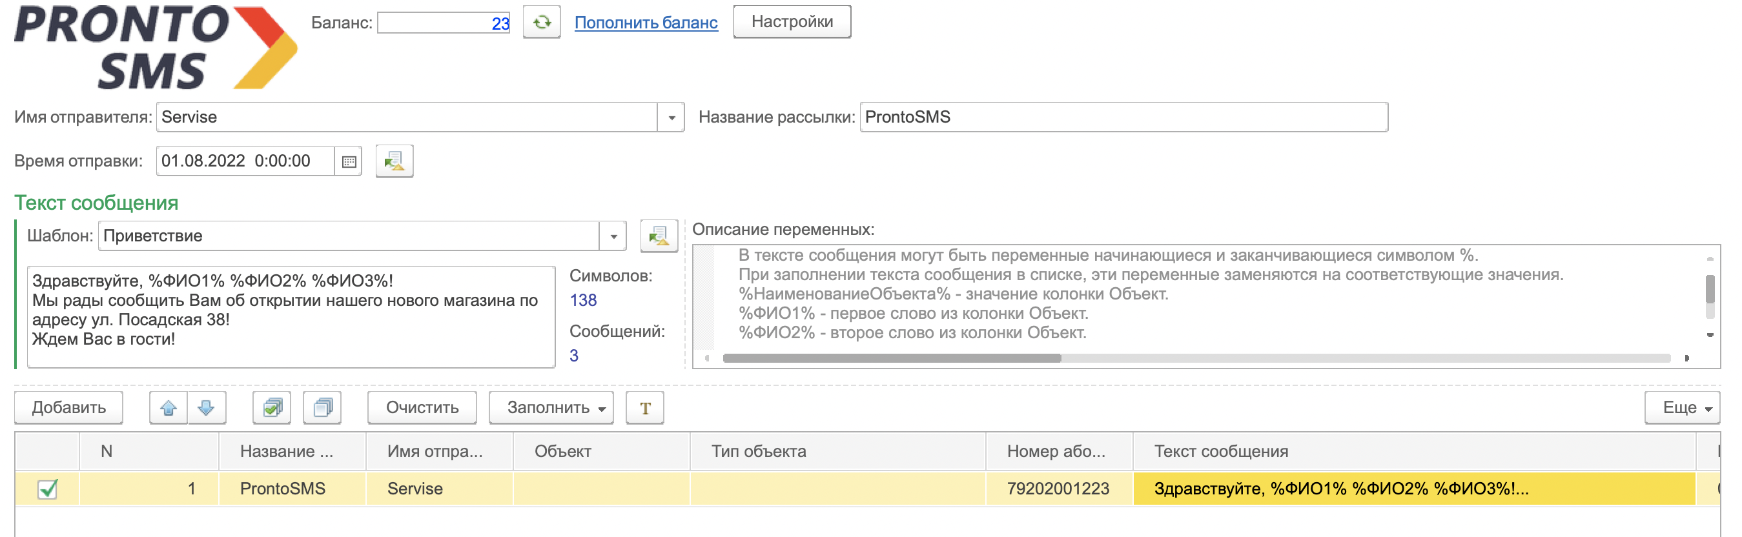Click the Время отправки date field
The image size is (1742, 537).
click(245, 161)
